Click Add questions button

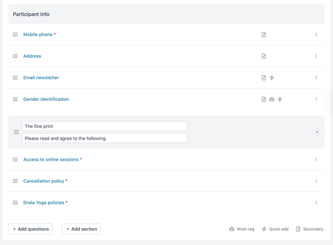pos(31,229)
